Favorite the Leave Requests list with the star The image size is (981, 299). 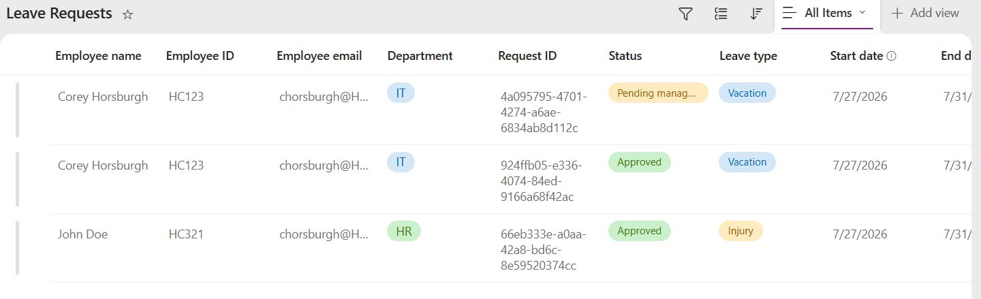pyautogui.click(x=127, y=14)
